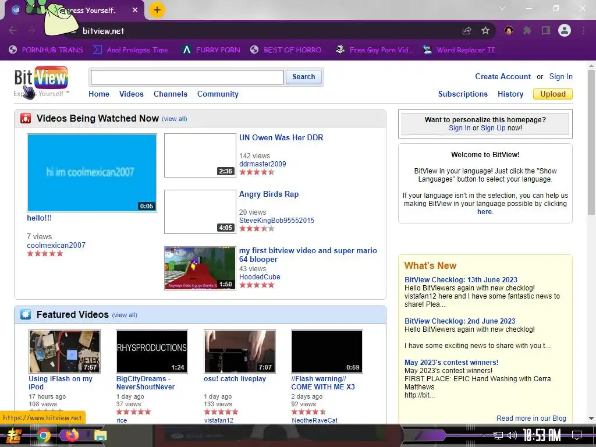Click the BitView logo
The height and width of the screenshot is (447, 596).
coord(41,77)
